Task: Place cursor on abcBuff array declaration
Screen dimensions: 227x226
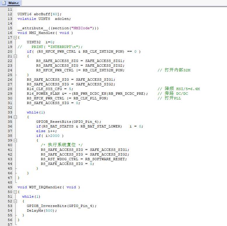Action: tap(39, 14)
